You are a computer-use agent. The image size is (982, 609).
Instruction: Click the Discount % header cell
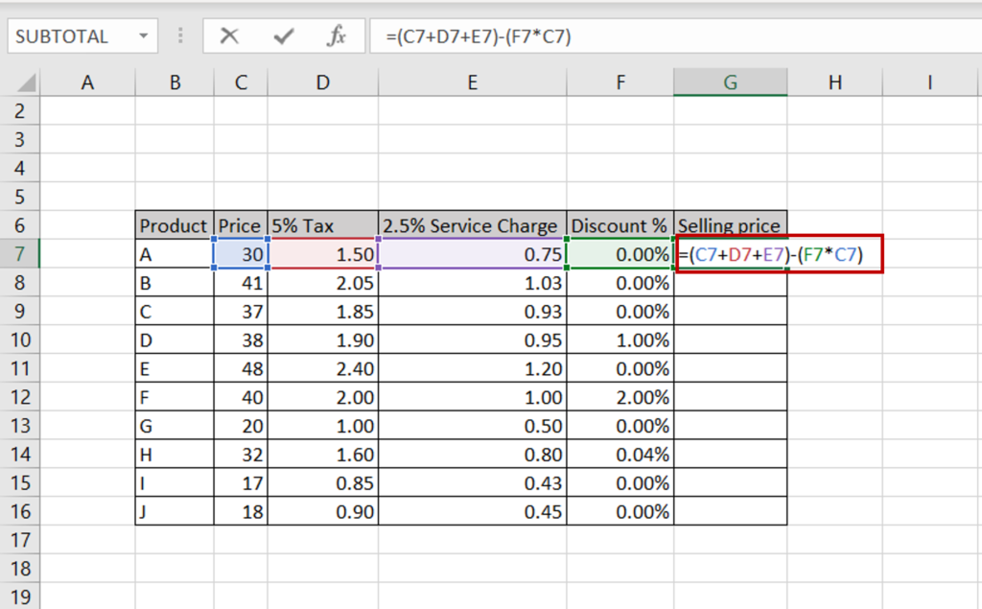(620, 225)
